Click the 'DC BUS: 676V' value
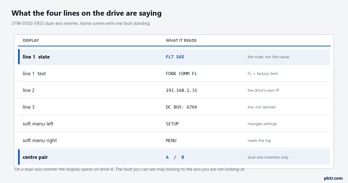Image resolution: width=348 pixels, height=183 pixels. tap(182, 107)
